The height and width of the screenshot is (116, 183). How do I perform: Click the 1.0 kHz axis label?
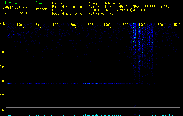pyautogui.click(x=2, y=52)
